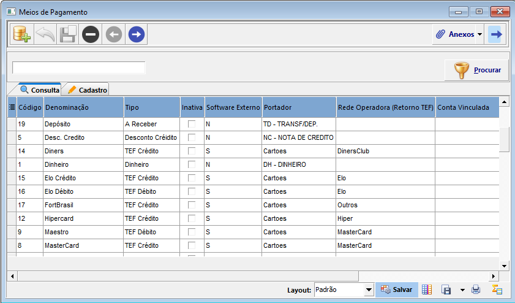Toggle the Inativa checkbox for Dinheiro

[x=192, y=164]
